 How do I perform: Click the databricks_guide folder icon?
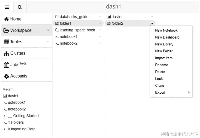point(57,17)
